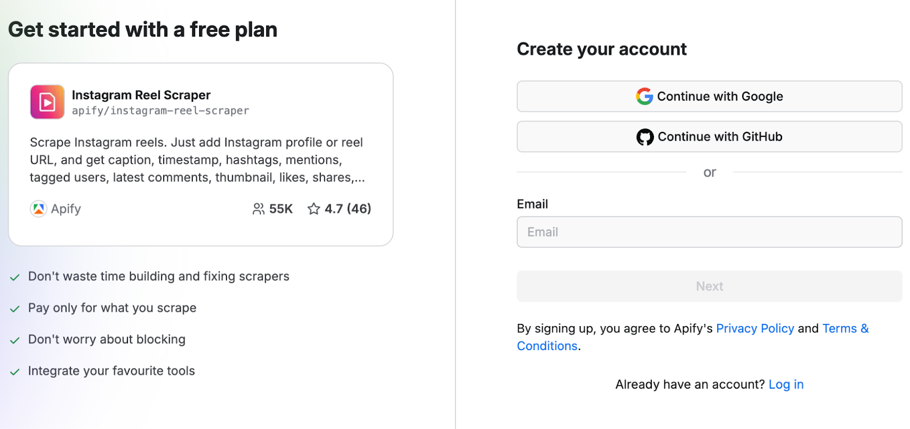Image resolution: width=910 pixels, height=429 pixels.
Task: Open the Privacy Policy link
Action: pyautogui.click(x=755, y=328)
